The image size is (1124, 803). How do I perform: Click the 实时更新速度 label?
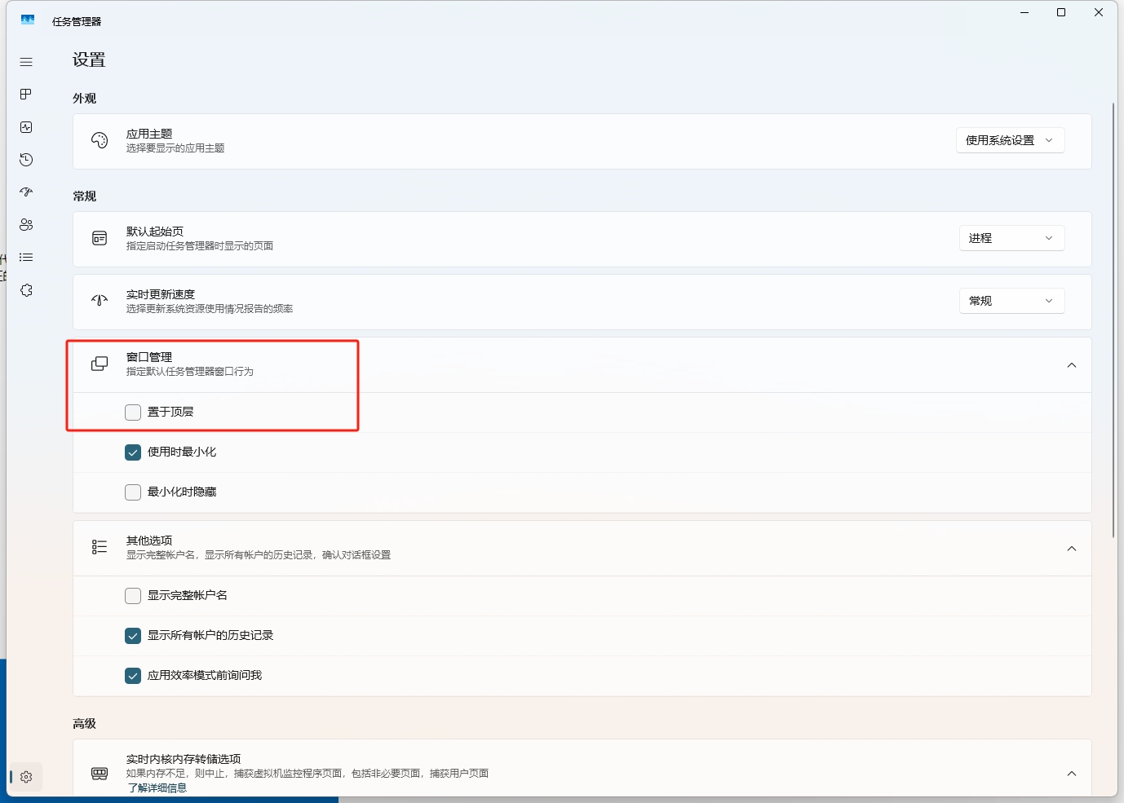click(161, 294)
